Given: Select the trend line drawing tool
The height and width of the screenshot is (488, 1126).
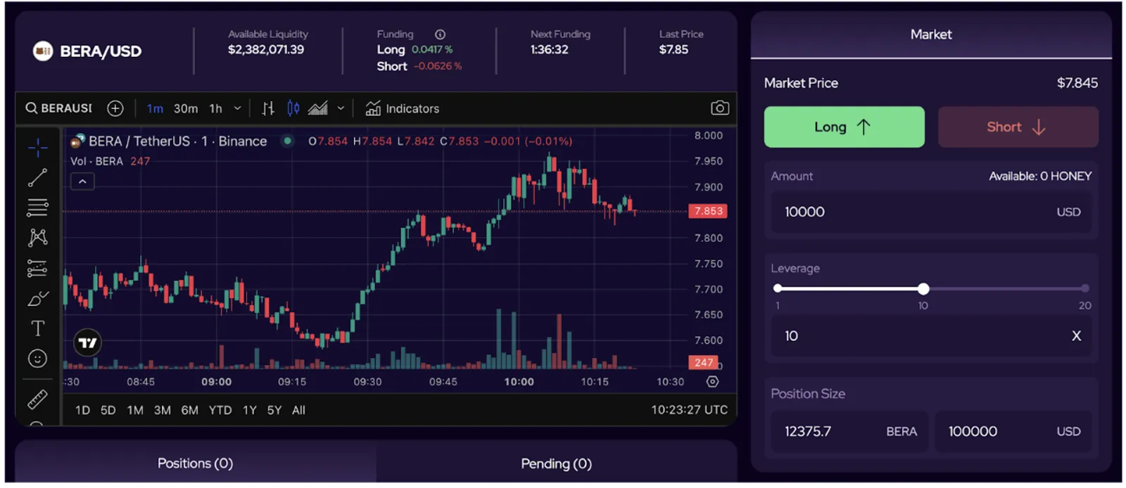Looking at the screenshot, I should point(37,177).
